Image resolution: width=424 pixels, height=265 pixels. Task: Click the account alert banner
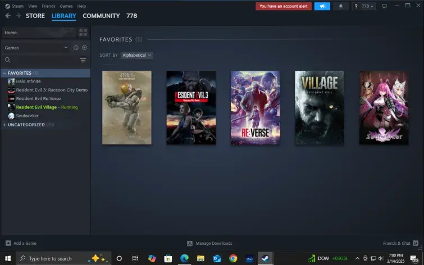[x=284, y=6]
